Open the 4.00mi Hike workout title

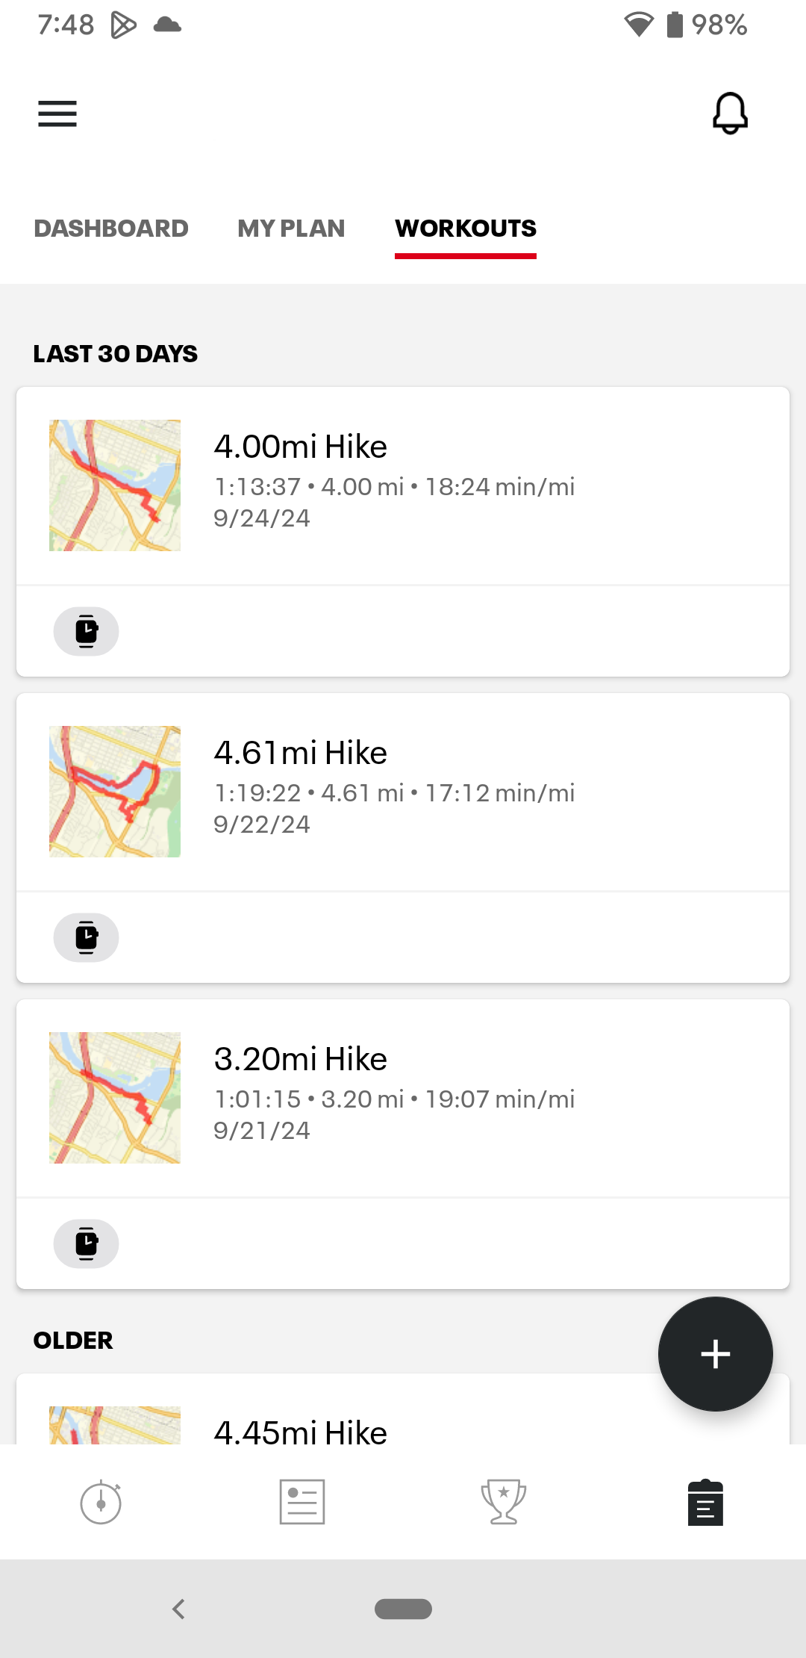(x=300, y=447)
